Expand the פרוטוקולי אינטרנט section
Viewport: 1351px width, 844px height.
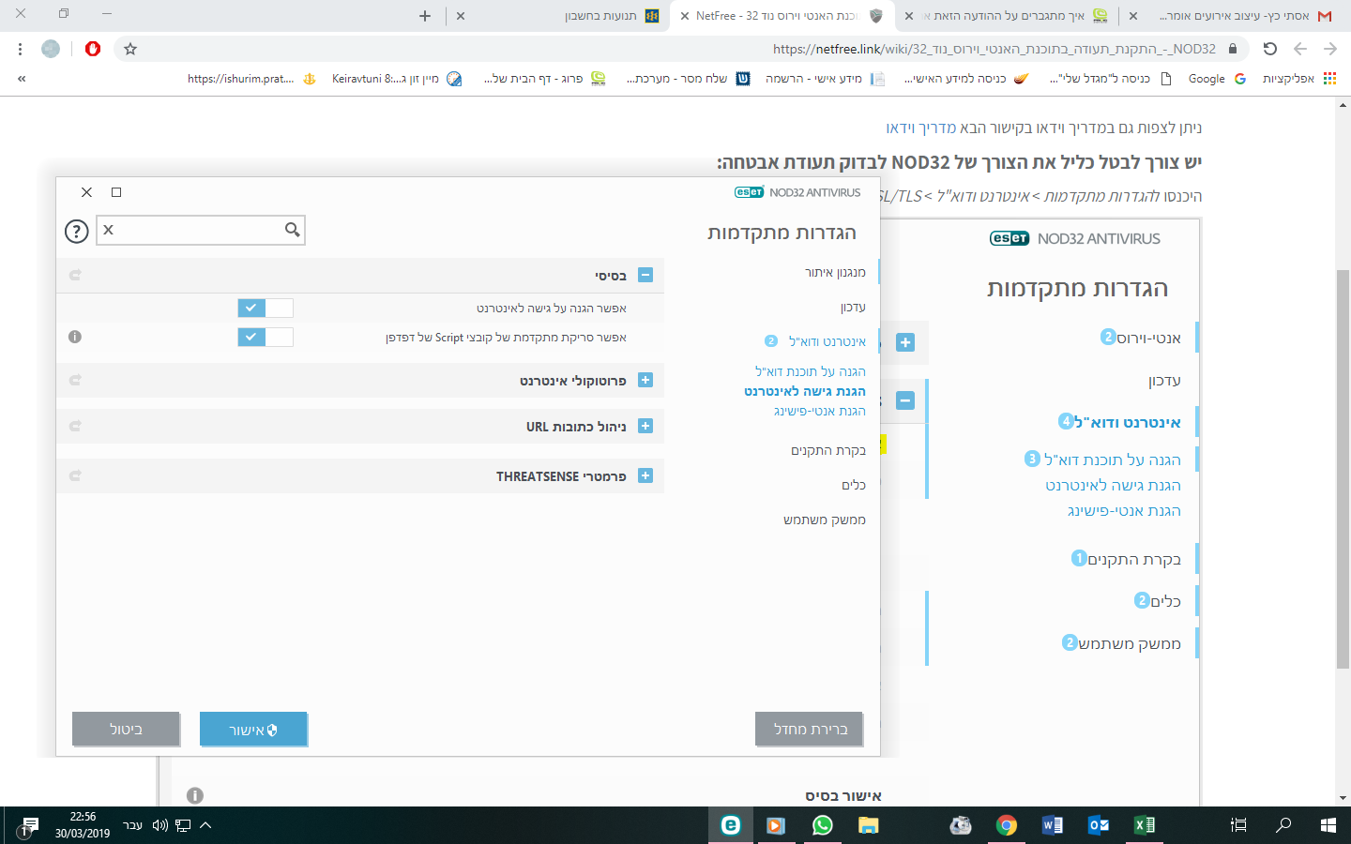tap(645, 380)
